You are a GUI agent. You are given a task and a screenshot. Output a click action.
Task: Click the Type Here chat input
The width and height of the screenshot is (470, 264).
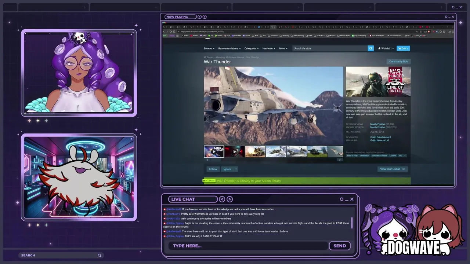[248, 246]
